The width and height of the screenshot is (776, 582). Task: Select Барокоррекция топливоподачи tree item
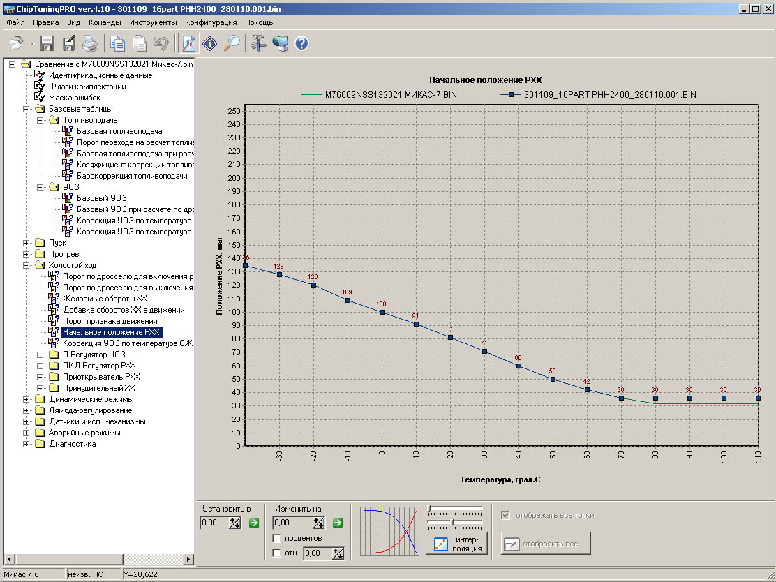pos(132,176)
